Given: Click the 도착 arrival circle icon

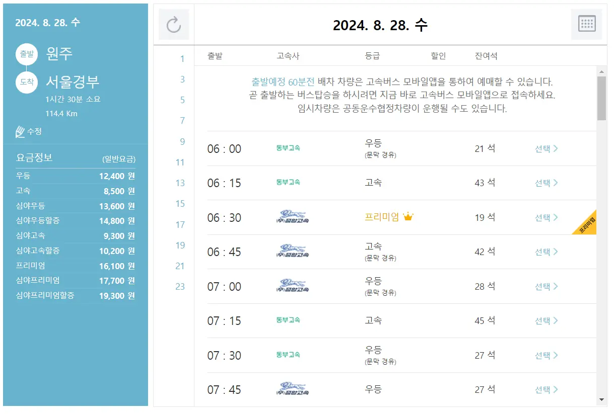Looking at the screenshot, I should [x=26, y=82].
